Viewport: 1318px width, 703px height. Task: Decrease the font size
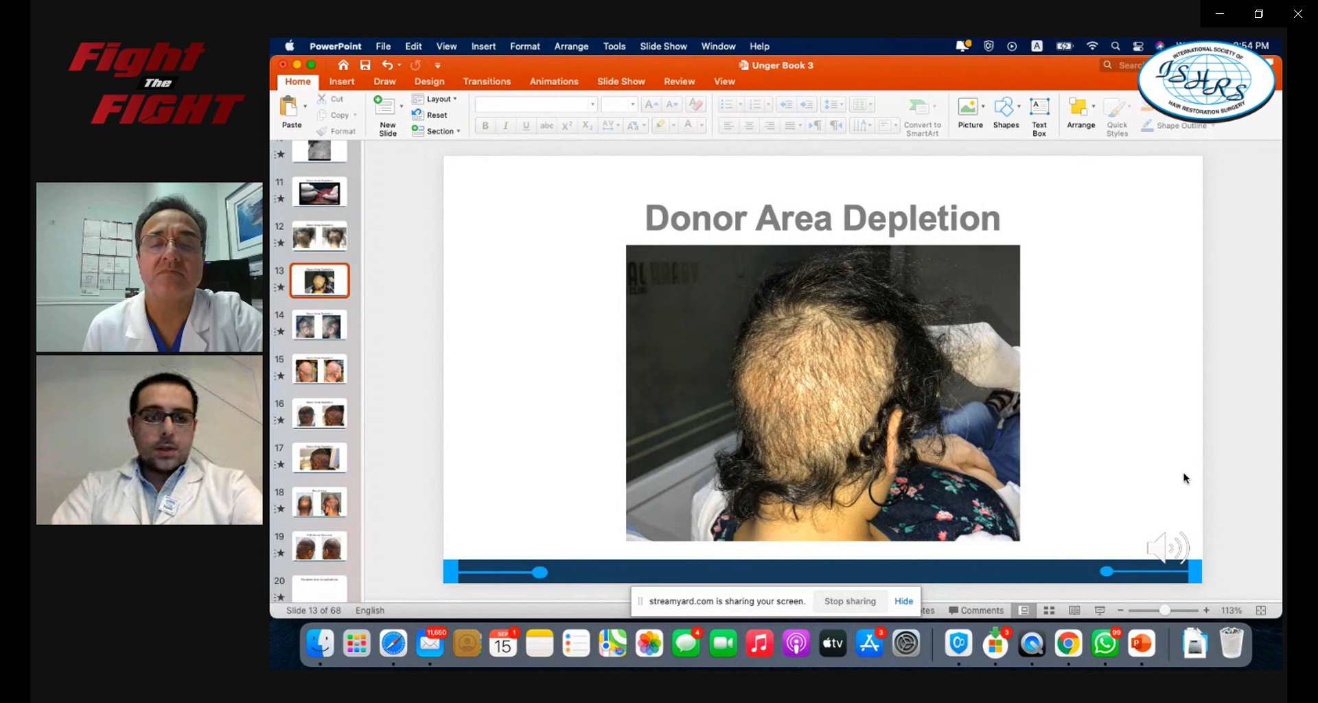672,104
